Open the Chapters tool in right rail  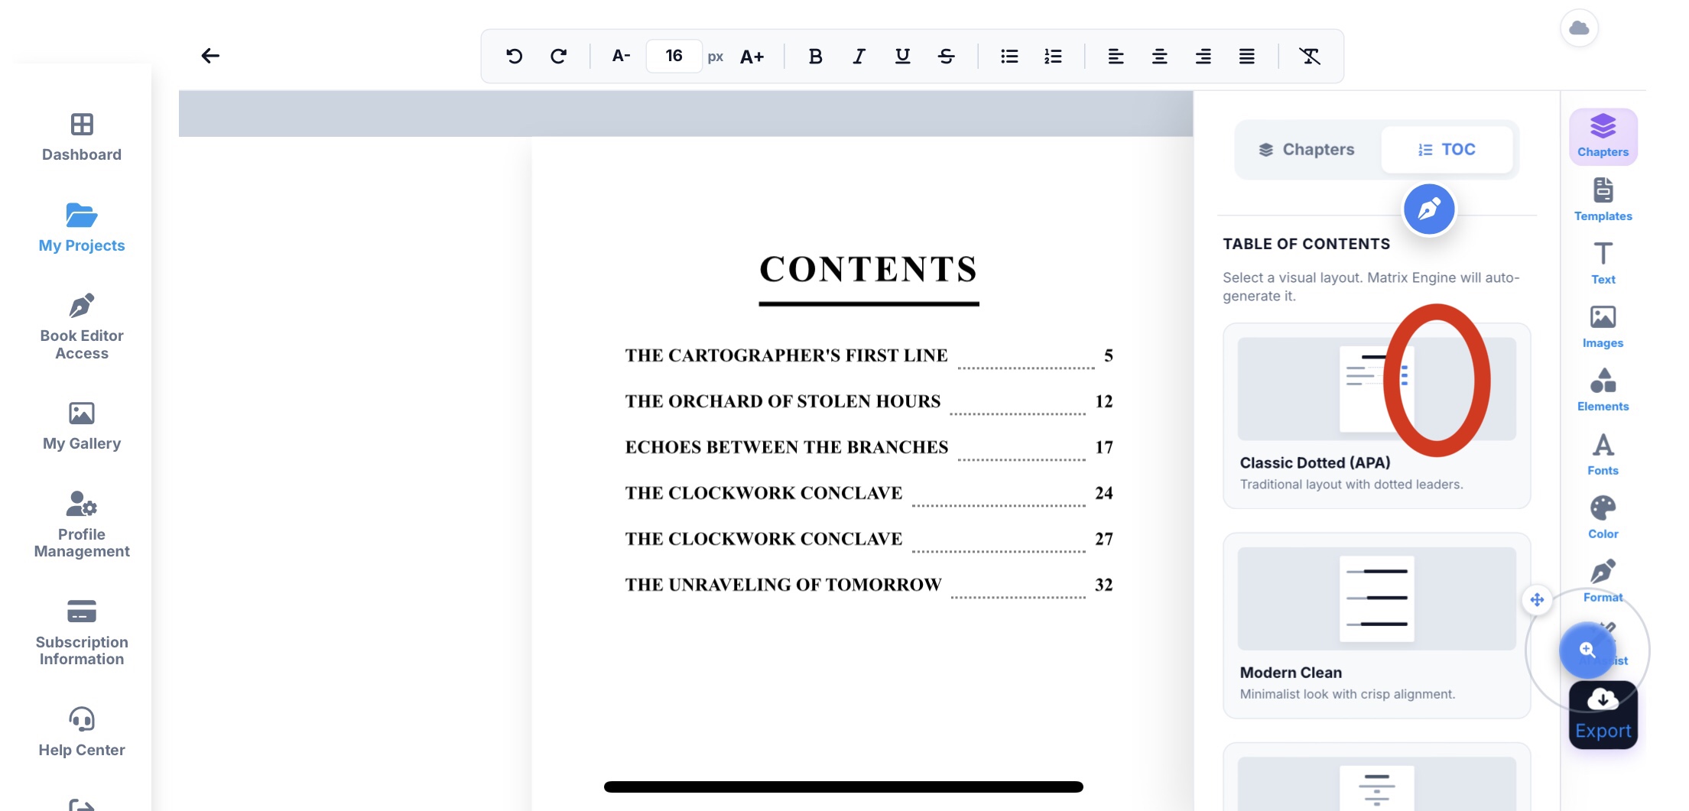coord(1603,137)
